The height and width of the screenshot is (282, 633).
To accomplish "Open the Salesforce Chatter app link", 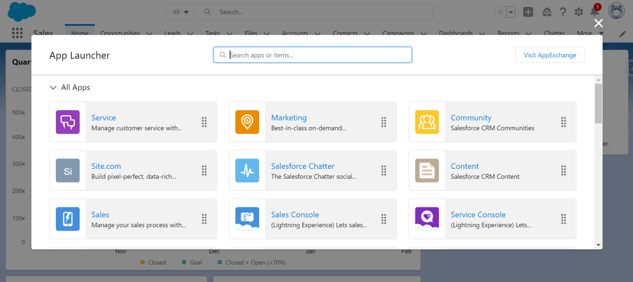I will tap(303, 166).
